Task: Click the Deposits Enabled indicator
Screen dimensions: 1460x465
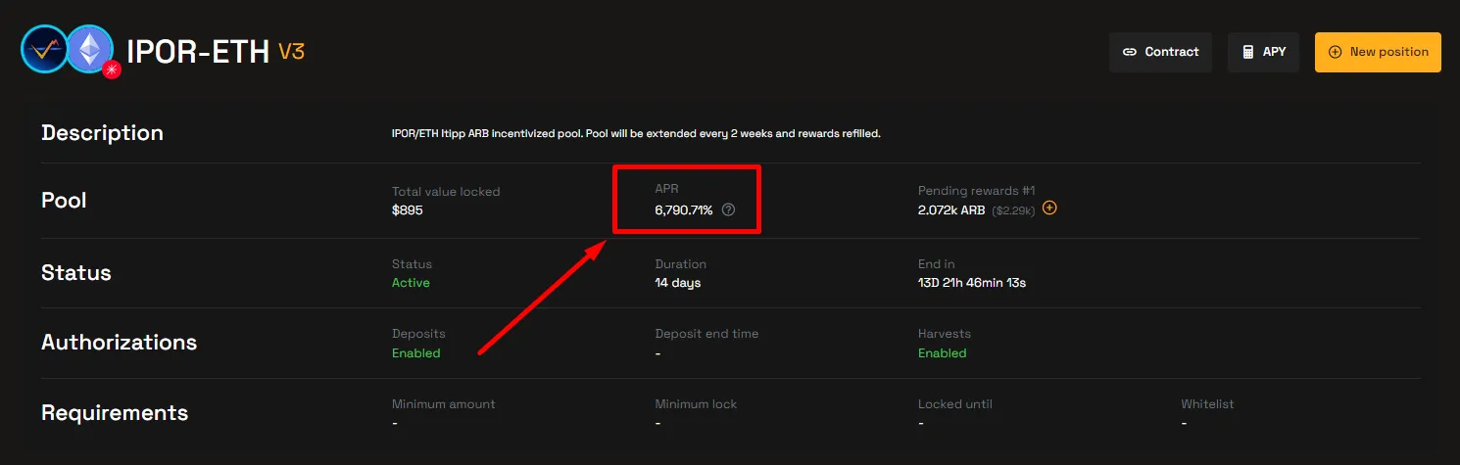Action: tap(415, 353)
